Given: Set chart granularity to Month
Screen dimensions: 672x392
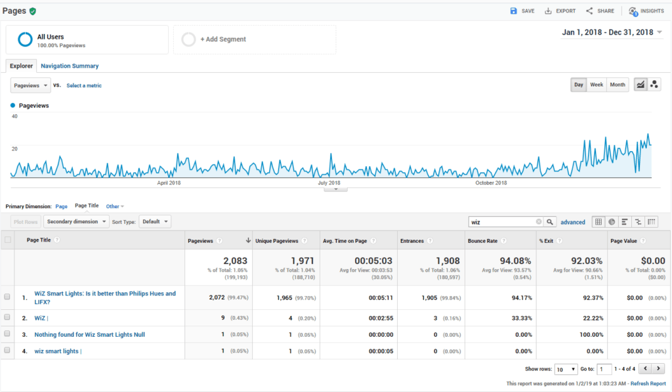Looking at the screenshot, I should click(x=618, y=85).
